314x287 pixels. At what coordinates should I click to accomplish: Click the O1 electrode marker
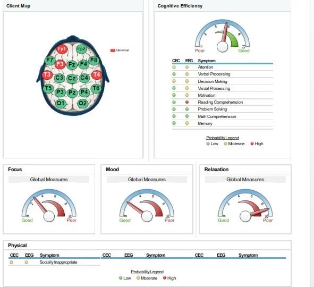[61, 103]
